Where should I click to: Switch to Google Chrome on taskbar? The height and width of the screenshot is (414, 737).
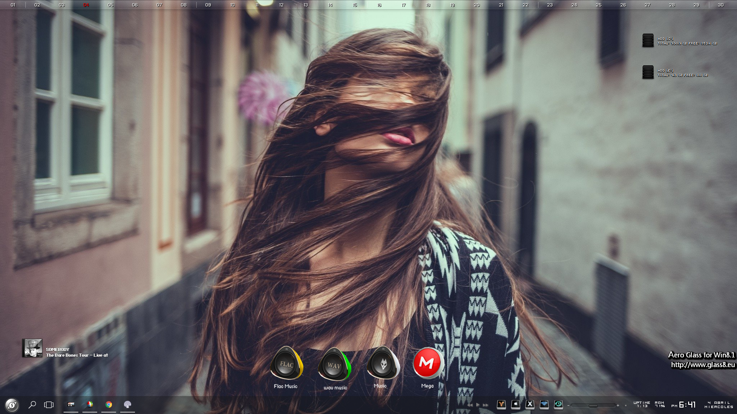(x=109, y=405)
